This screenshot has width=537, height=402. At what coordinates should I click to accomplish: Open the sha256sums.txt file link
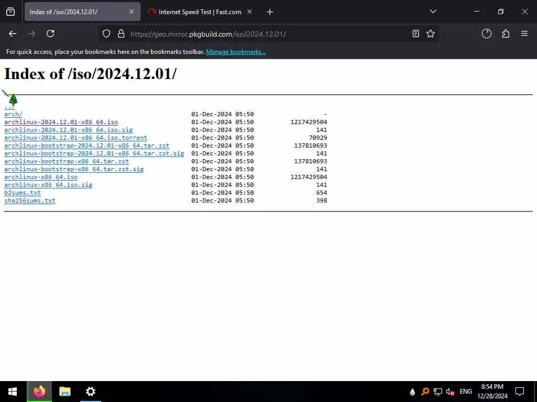(x=30, y=200)
